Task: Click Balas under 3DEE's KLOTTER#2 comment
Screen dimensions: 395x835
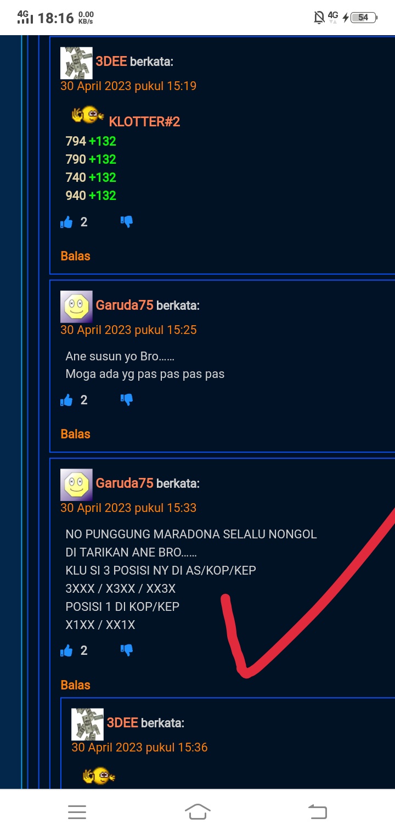Action: click(x=76, y=256)
